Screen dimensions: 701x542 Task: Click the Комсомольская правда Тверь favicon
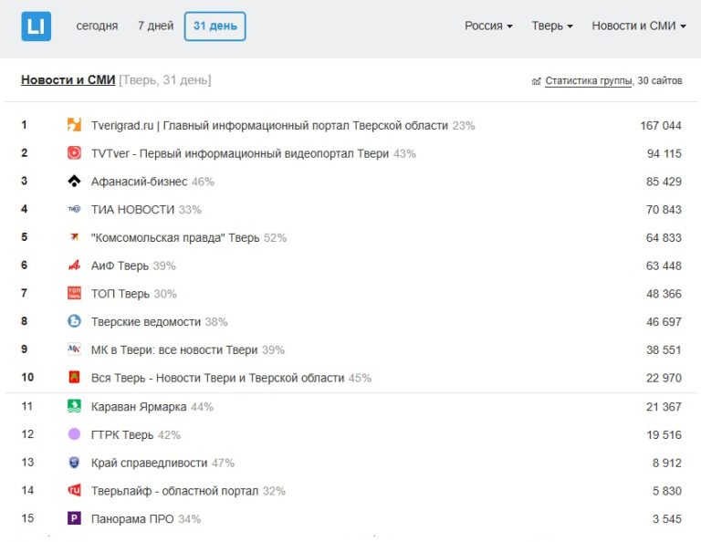click(x=75, y=237)
